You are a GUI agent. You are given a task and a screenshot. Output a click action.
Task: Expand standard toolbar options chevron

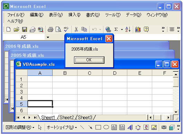[163, 29]
